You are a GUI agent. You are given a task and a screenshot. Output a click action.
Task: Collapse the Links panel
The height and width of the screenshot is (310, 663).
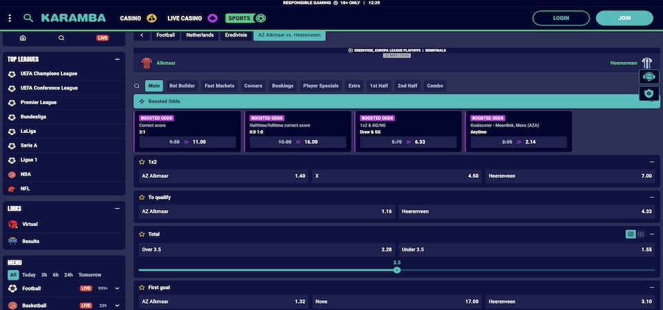[x=117, y=209]
